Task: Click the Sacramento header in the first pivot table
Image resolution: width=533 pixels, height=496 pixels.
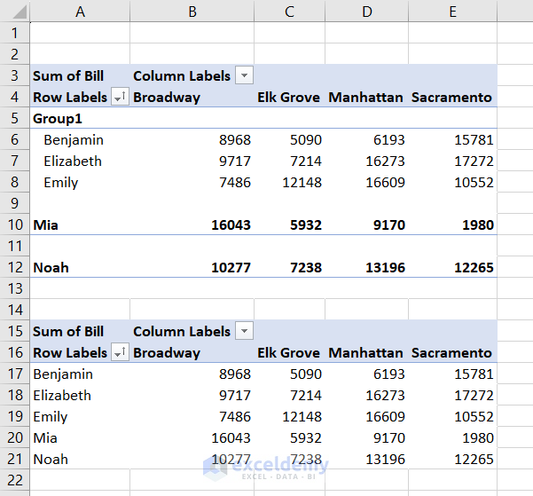Action: [451, 98]
